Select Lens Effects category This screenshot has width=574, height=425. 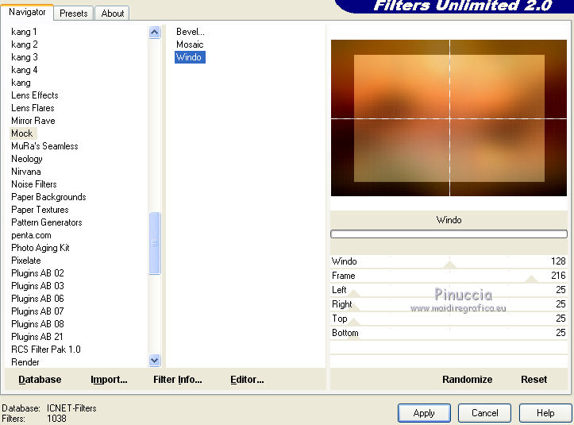(35, 95)
